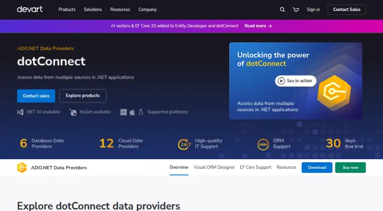Switch to the Visual ORM Designer tab
The image size is (383, 211).
214,167
